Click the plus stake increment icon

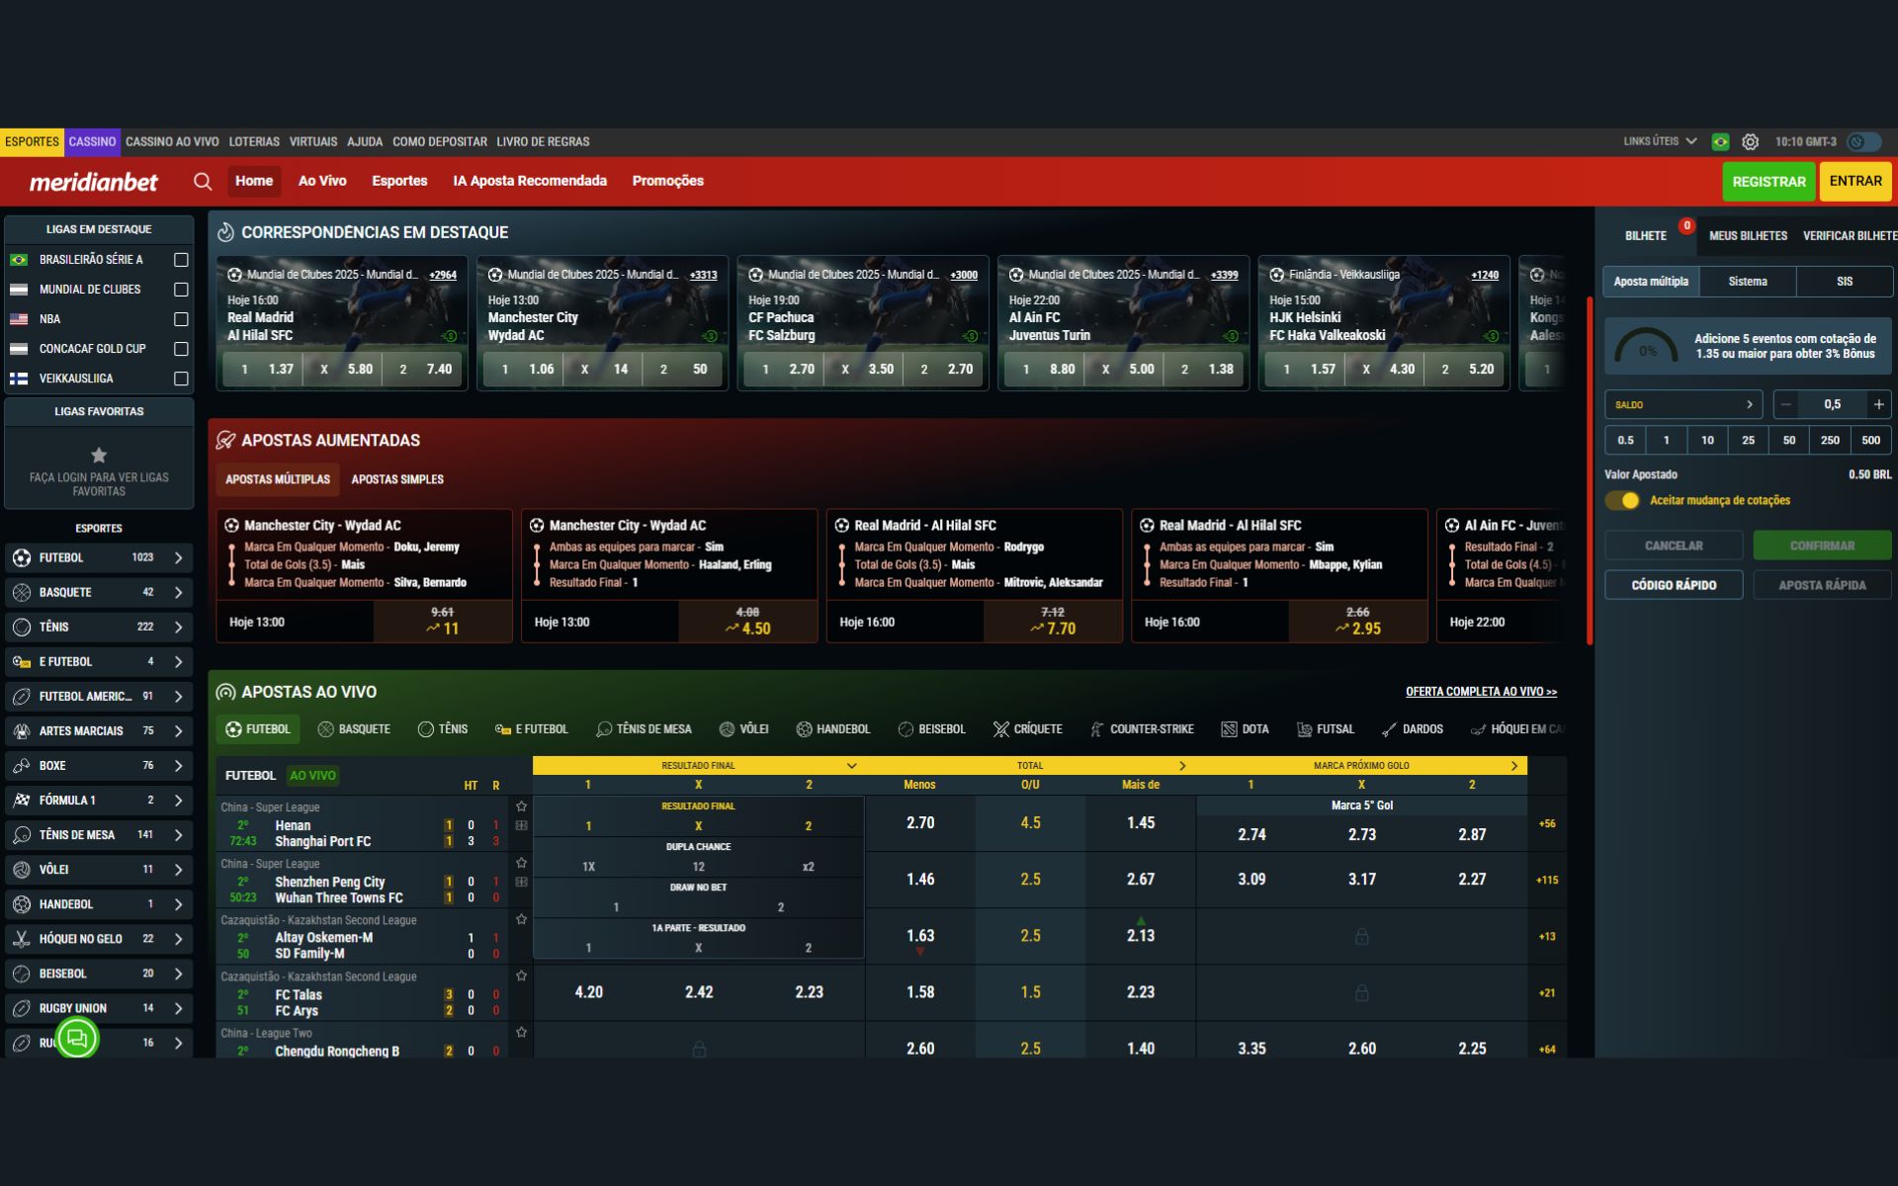coord(1878,404)
